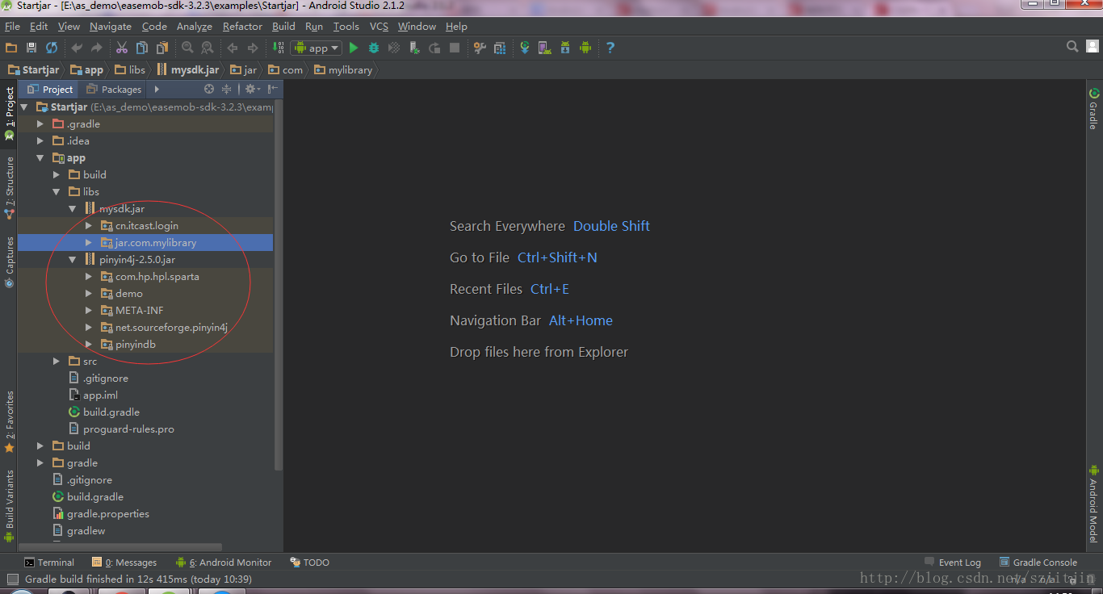Click Scroll from Source target icon
1103x594 pixels.
click(x=209, y=89)
